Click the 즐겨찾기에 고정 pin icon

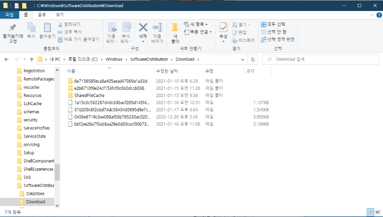click(13, 28)
